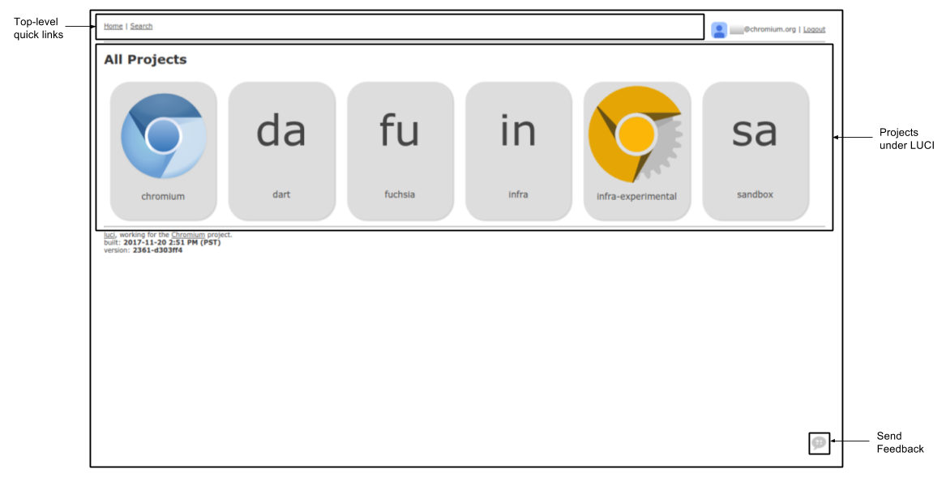Viewport: 946px width, 486px height.
Task: Select the 'sandbox' project name label
Action: point(755,194)
